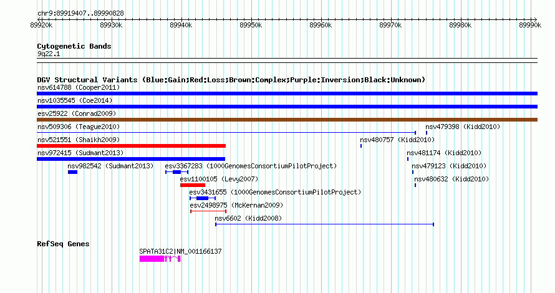The width and height of the screenshot is (555, 293).
Task: Select the nsv481174 (Kidd2010) label
Action: tap(444, 153)
